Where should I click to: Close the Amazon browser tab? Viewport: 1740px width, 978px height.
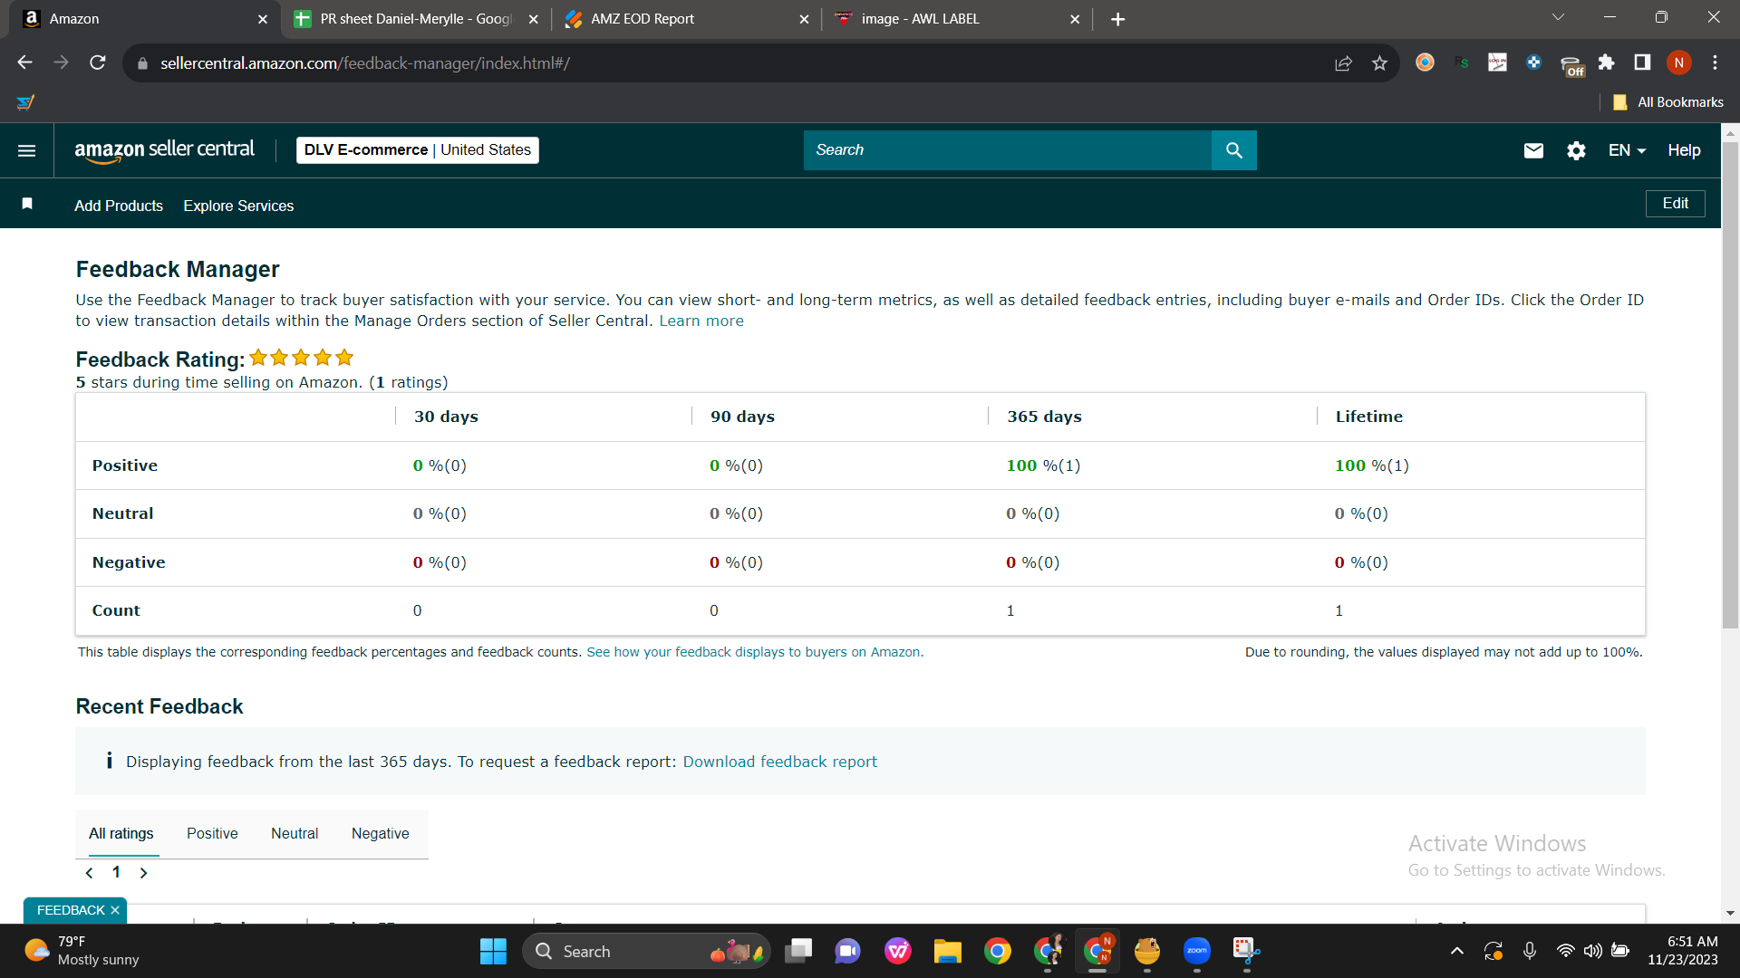coord(263,19)
